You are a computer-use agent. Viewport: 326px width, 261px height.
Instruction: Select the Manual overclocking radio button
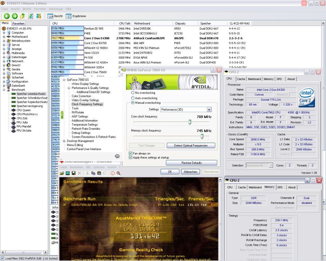133,103
